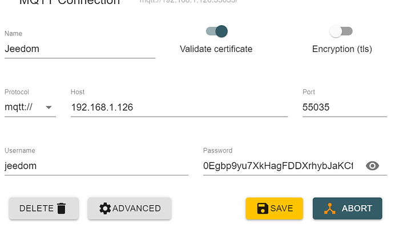Expand the Protocol dropdown arrow
Viewport: 394px width, 232px height.
click(49, 107)
